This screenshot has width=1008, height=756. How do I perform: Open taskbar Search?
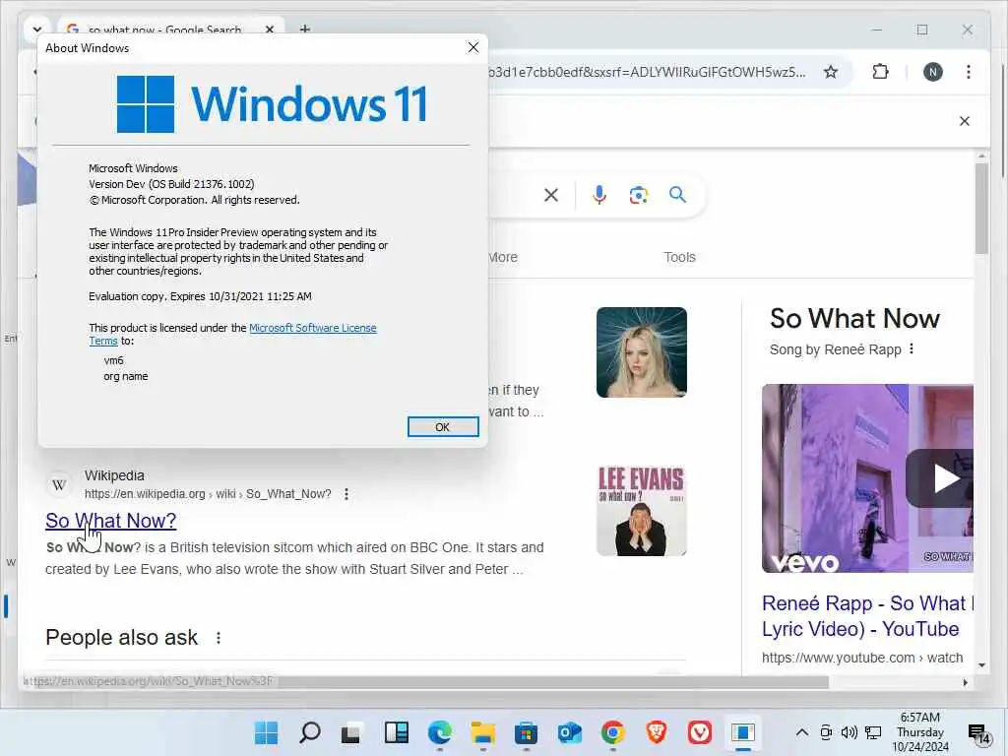point(309,732)
